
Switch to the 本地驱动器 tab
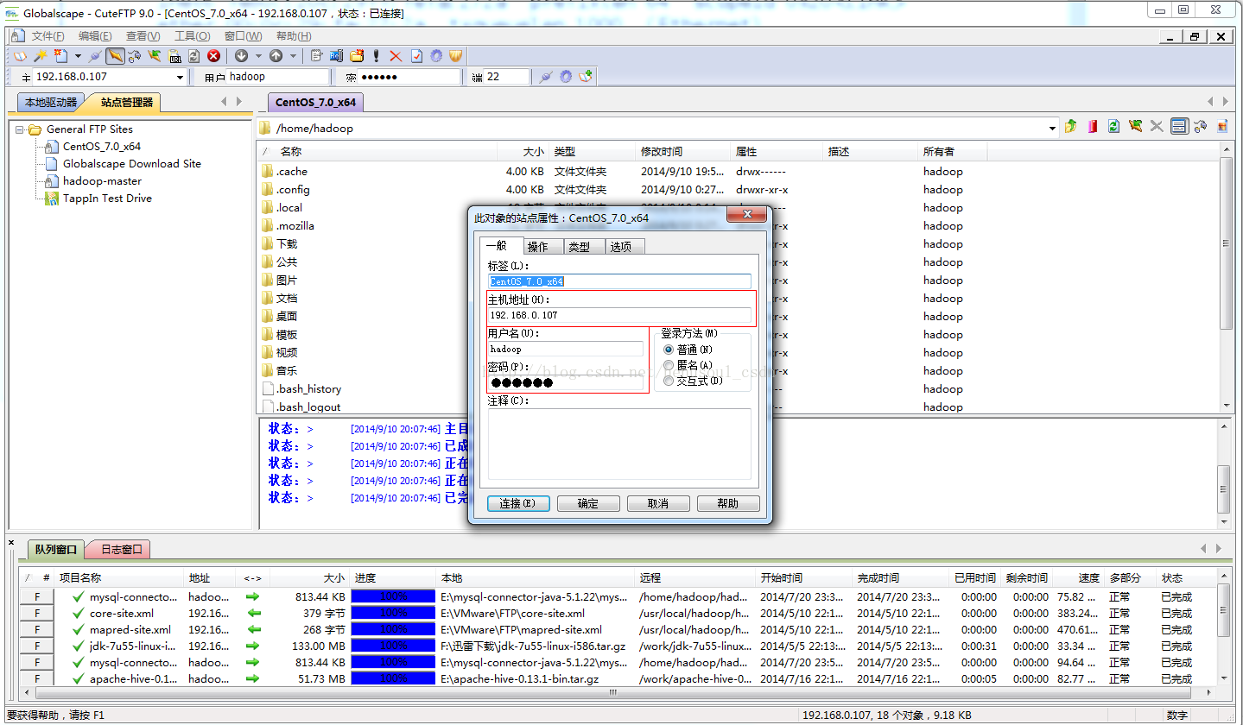(50, 103)
